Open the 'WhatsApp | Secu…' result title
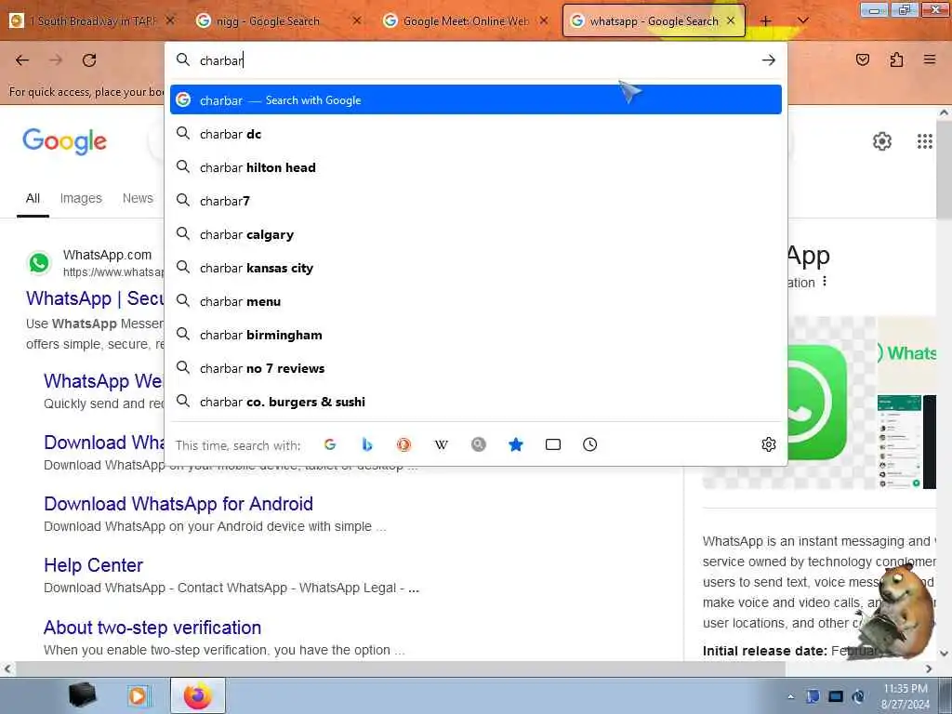The height and width of the screenshot is (714, 952). [95, 298]
